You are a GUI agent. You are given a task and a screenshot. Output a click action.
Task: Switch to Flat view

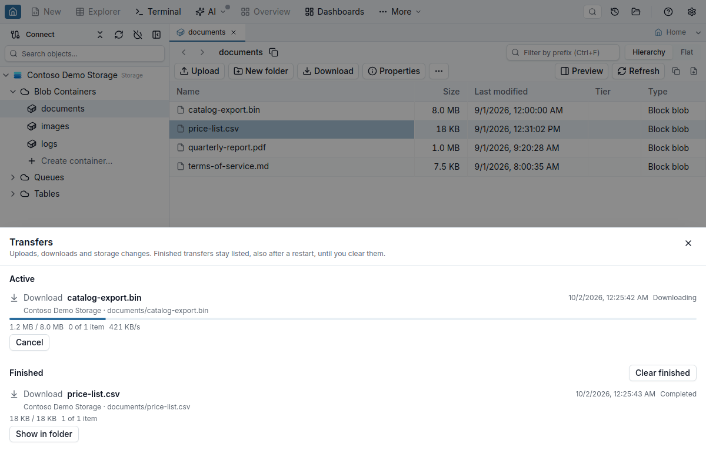coord(687,52)
